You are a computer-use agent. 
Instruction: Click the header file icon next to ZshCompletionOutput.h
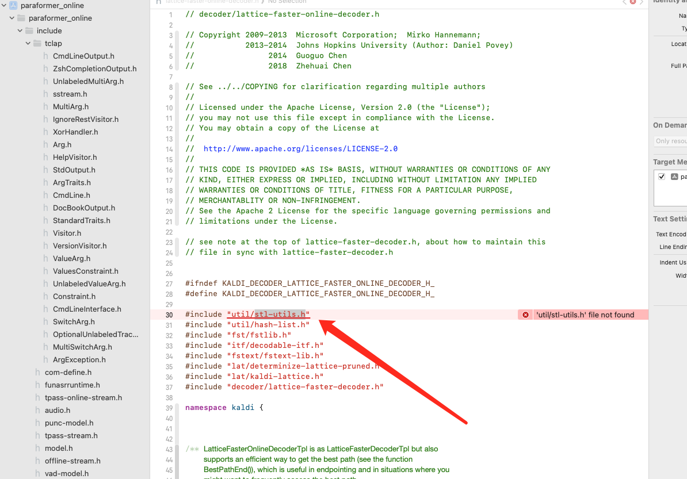45,69
